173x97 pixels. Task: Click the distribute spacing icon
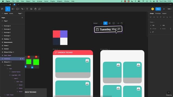pos(170,17)
